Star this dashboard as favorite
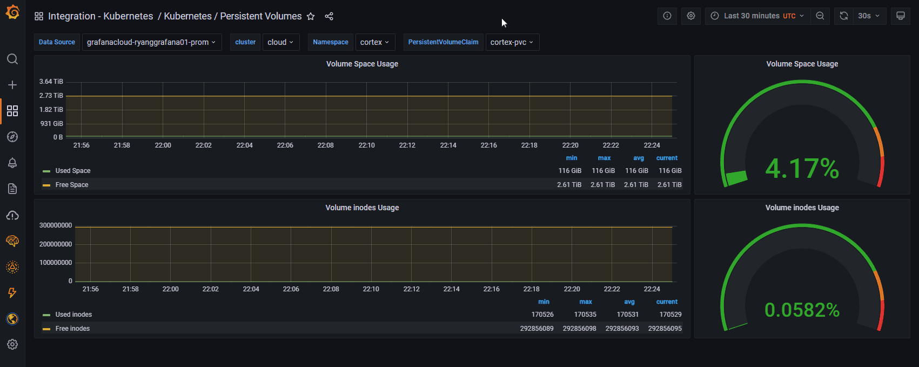Image resolution: width=919 pixels, height=367 pixels. tap(311, 16)
